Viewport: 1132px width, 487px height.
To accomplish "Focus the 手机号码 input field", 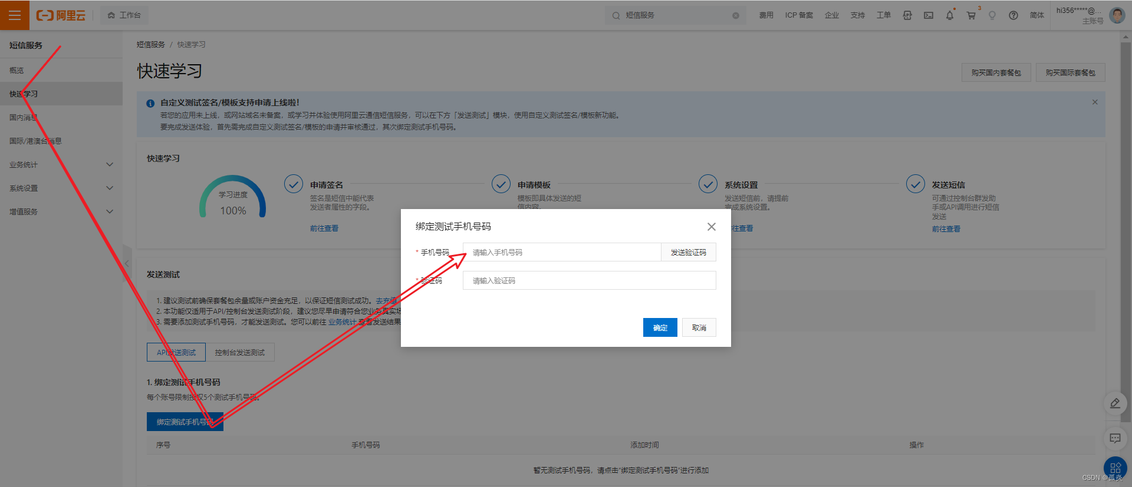I will (x=562, y=252).
